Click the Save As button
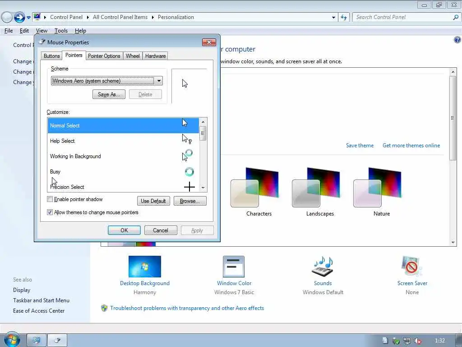The height and width of the screenshot is (347, 462). tap(109, 94)
